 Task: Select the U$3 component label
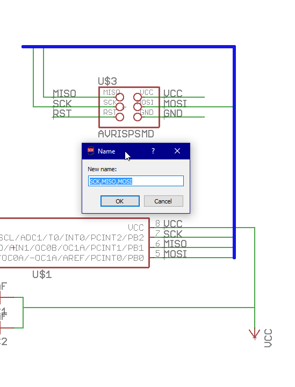(107, 81)
